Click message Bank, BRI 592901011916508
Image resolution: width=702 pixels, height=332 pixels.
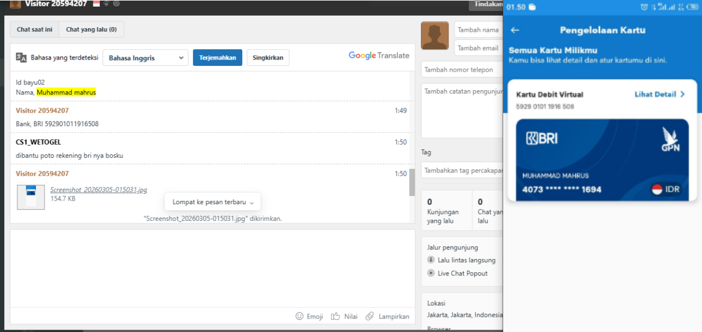coord(57,124)
